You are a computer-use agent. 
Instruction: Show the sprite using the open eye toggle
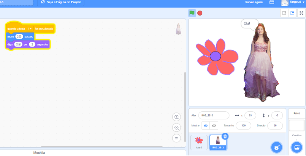(206, 126)
